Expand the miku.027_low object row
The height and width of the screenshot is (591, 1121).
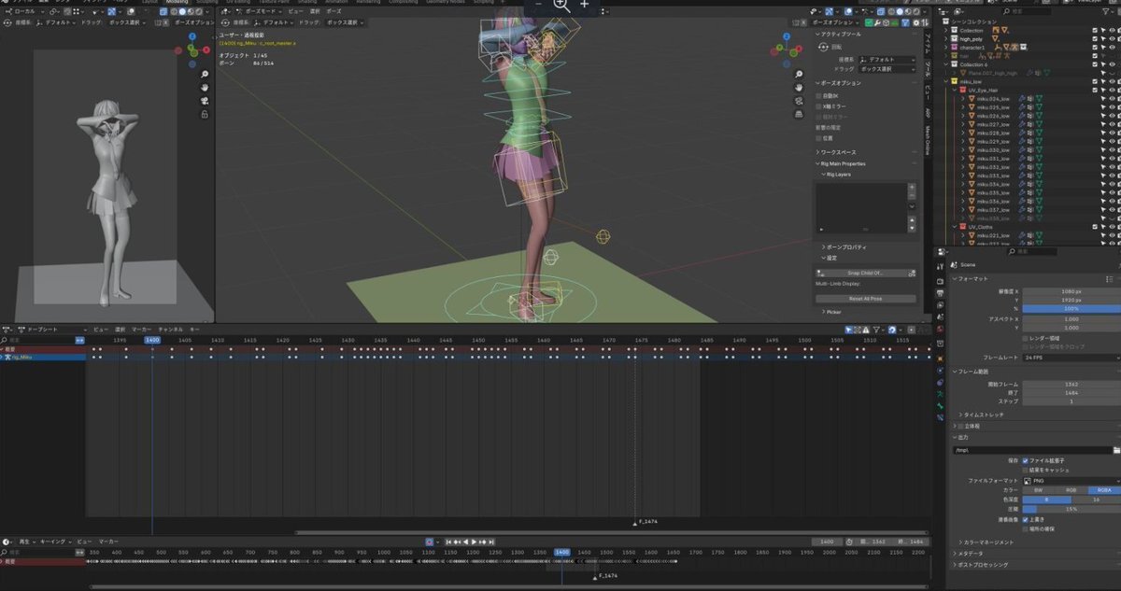coord(962,123)
